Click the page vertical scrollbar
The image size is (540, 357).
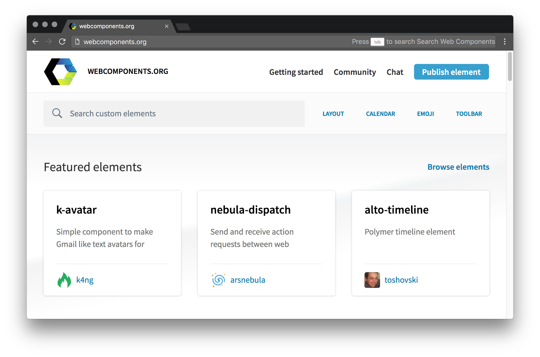pyautogui.click(x=510, y=67)
